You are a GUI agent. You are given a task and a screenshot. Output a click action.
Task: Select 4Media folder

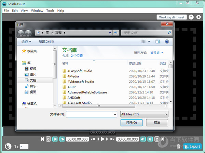point(71,76)
